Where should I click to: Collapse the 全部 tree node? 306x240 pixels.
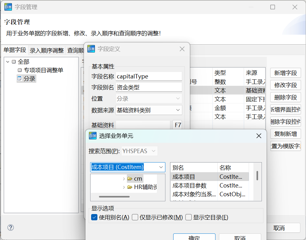point(8,62)
